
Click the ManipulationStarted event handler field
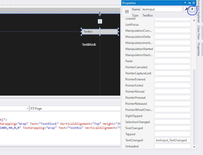(x=173, y=49)
